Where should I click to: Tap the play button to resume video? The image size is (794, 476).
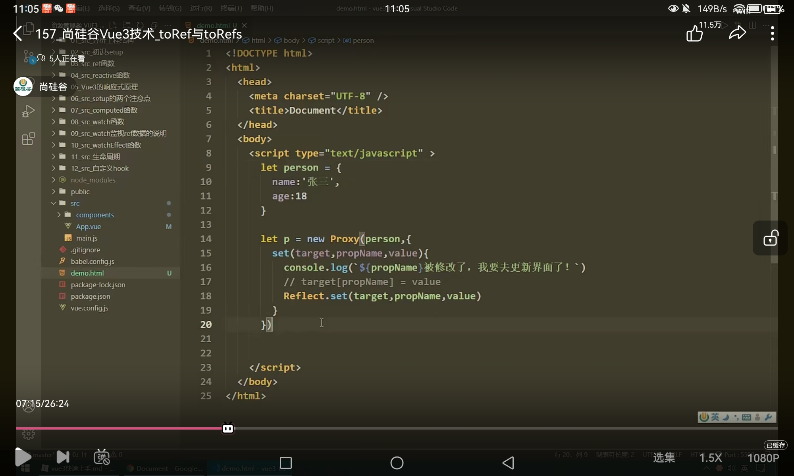23,457
